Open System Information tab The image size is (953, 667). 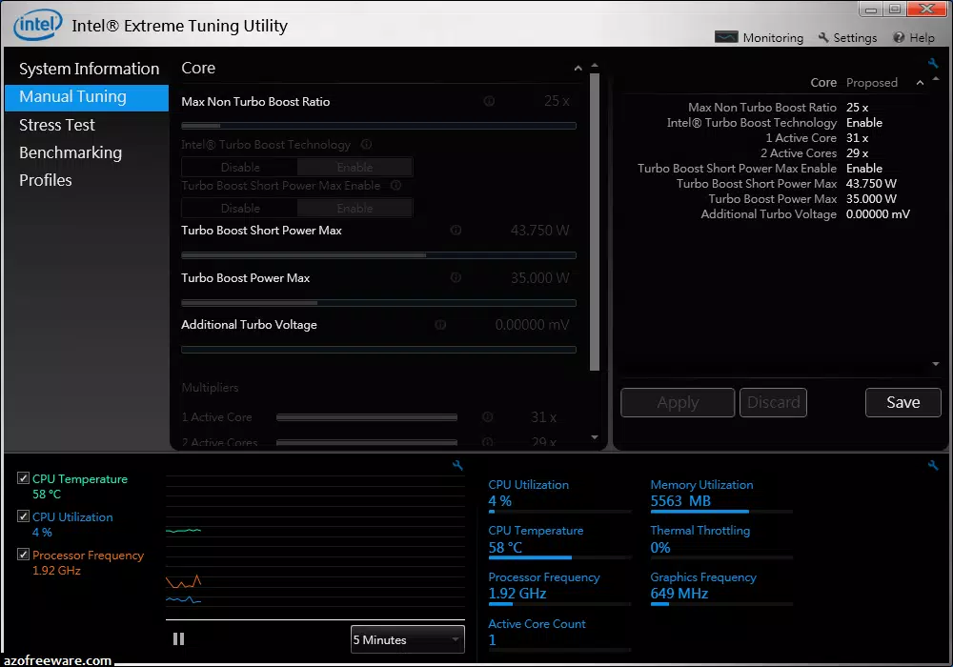(89, 69)
